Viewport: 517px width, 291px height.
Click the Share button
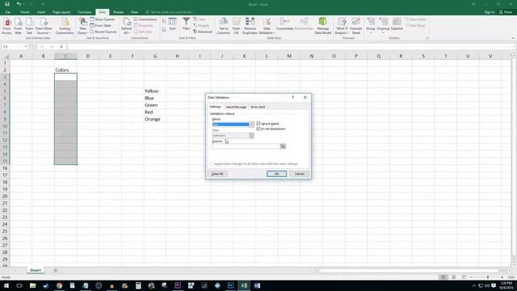(506, 12)
